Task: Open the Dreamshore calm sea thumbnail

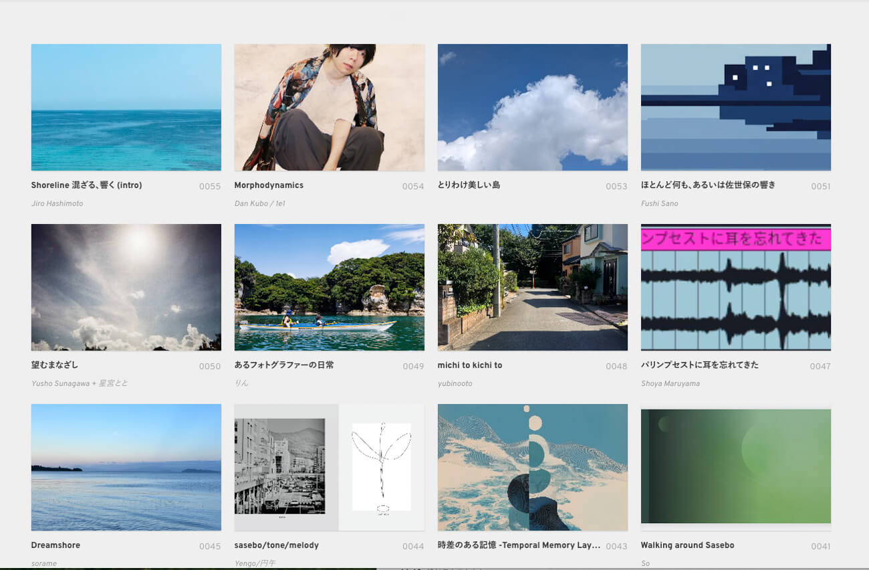Action: [x=126, y=467]
